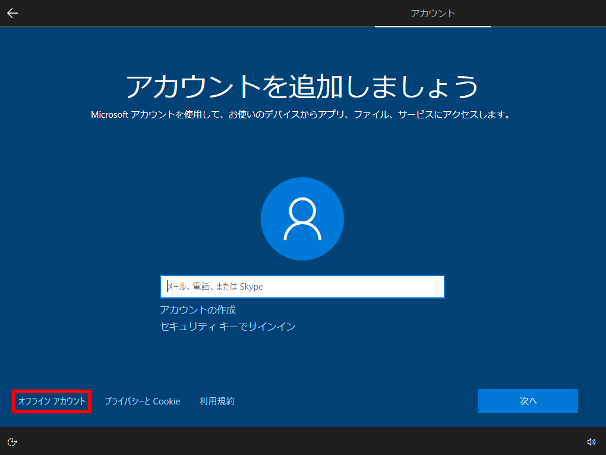Open the アカウントの作成 link
Viewport: 606px width, 455px height.
coord(198,310)
